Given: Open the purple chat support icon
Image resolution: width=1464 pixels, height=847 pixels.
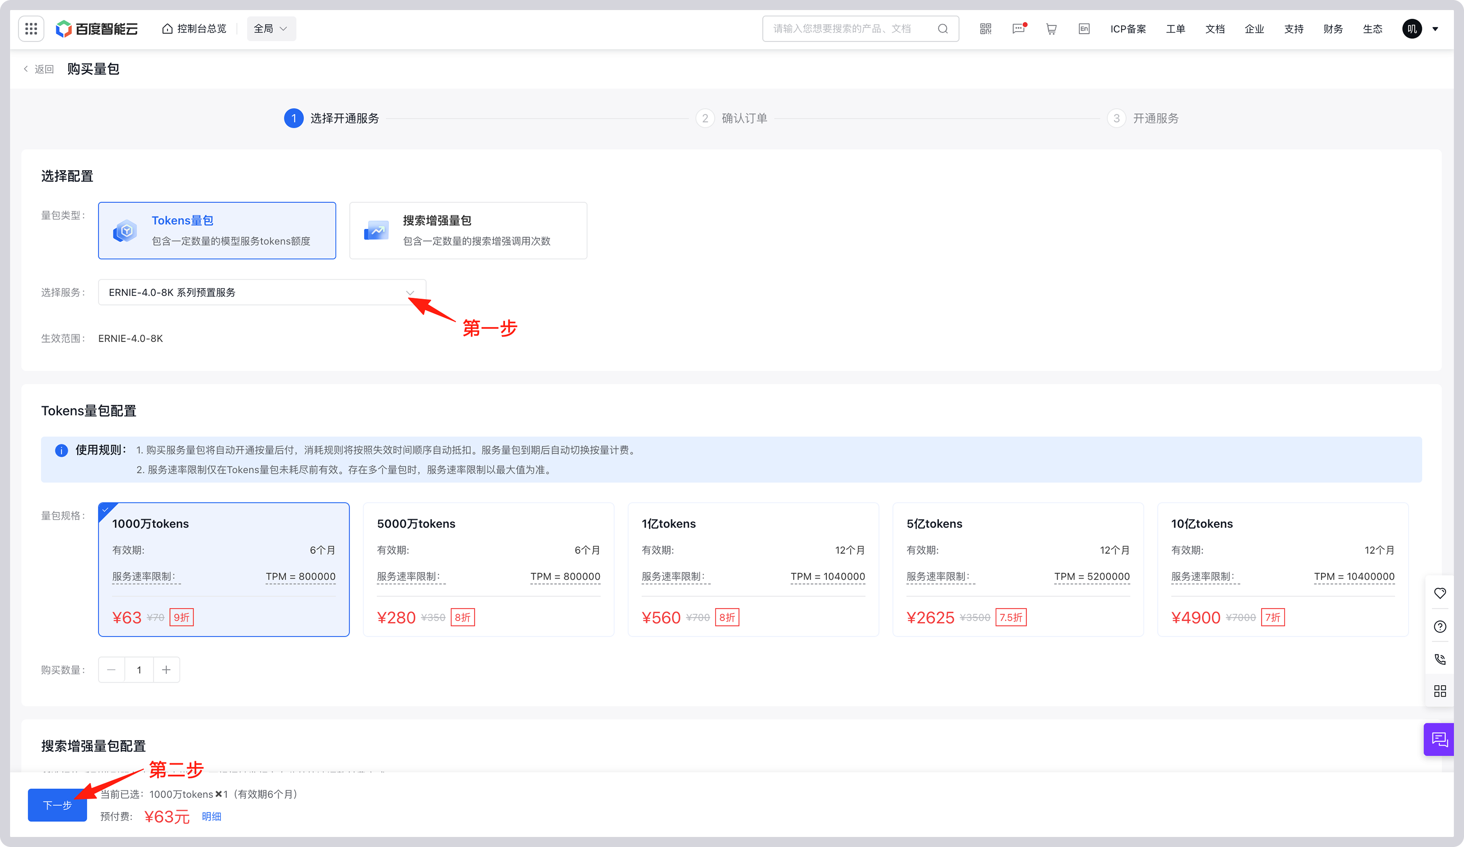Looking at the screenshot, I should click(1439, 739).
